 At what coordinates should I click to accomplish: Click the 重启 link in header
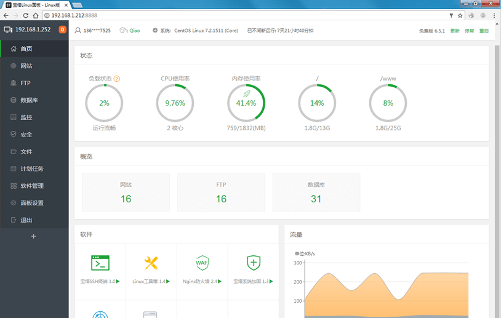[484, 31]
